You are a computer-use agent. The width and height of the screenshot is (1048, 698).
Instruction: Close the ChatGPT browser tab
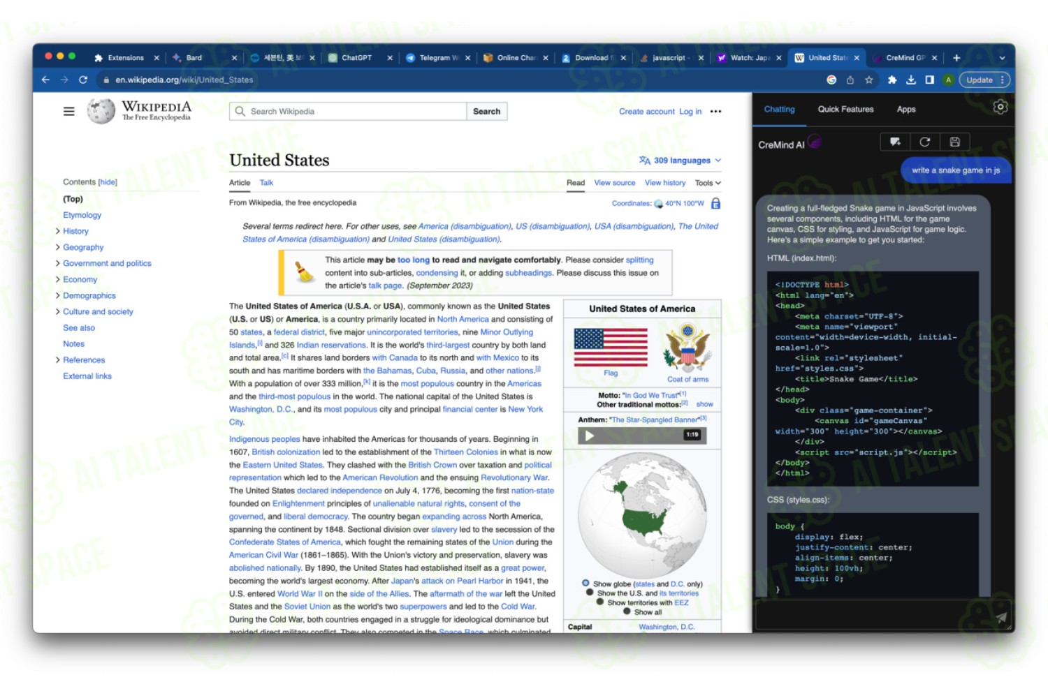click(x=390, y=58)
